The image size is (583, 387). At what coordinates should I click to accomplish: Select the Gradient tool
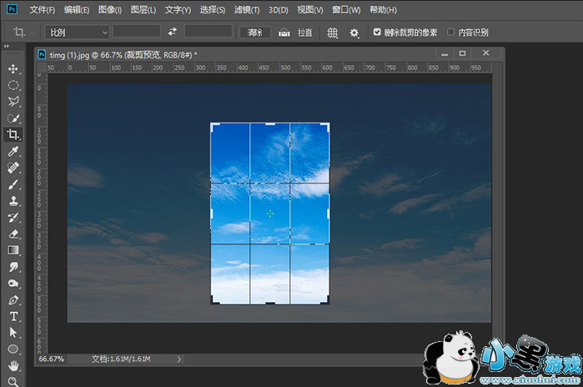pyautogui.click(x=13, y=250)
